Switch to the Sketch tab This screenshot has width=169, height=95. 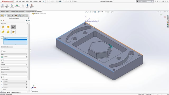coord(8,11)
